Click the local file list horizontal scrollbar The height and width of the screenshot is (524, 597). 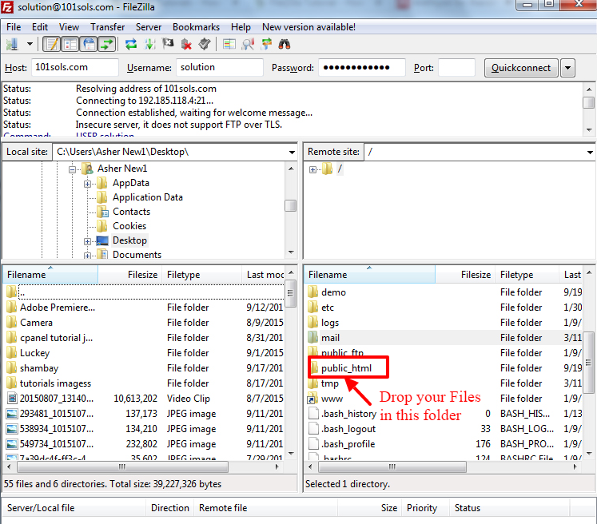click(x=144, y=466)
